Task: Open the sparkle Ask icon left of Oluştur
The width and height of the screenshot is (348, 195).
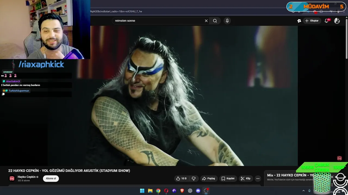Action: tap(299, 21)
